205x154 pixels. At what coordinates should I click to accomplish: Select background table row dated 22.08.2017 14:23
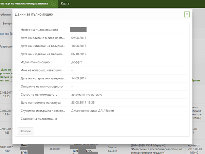click(x=6, y=131)
